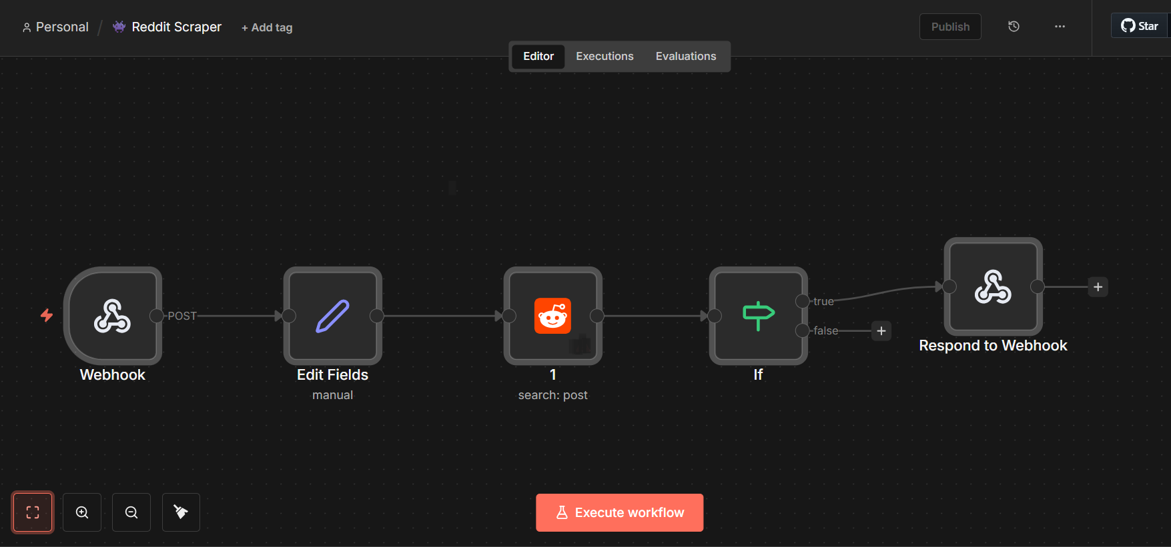The height and width of the screenshot is (547, 1171).
Task: Click the GitHub Star button
Action: [x=1140, y=26]
